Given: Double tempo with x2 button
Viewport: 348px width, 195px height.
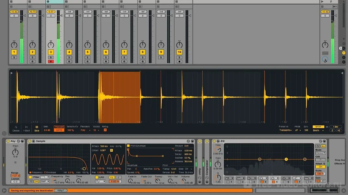Looking at the screenshot, I should click(x=339, y=130).
